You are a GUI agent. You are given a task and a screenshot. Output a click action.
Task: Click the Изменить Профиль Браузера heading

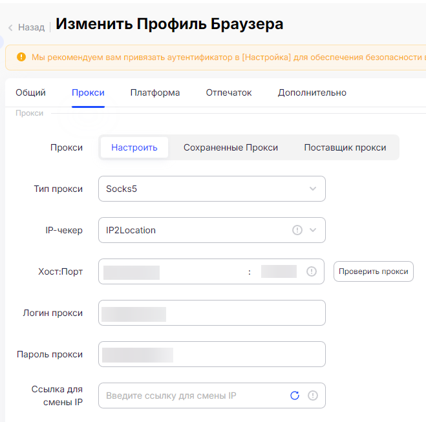click(169, 24)
